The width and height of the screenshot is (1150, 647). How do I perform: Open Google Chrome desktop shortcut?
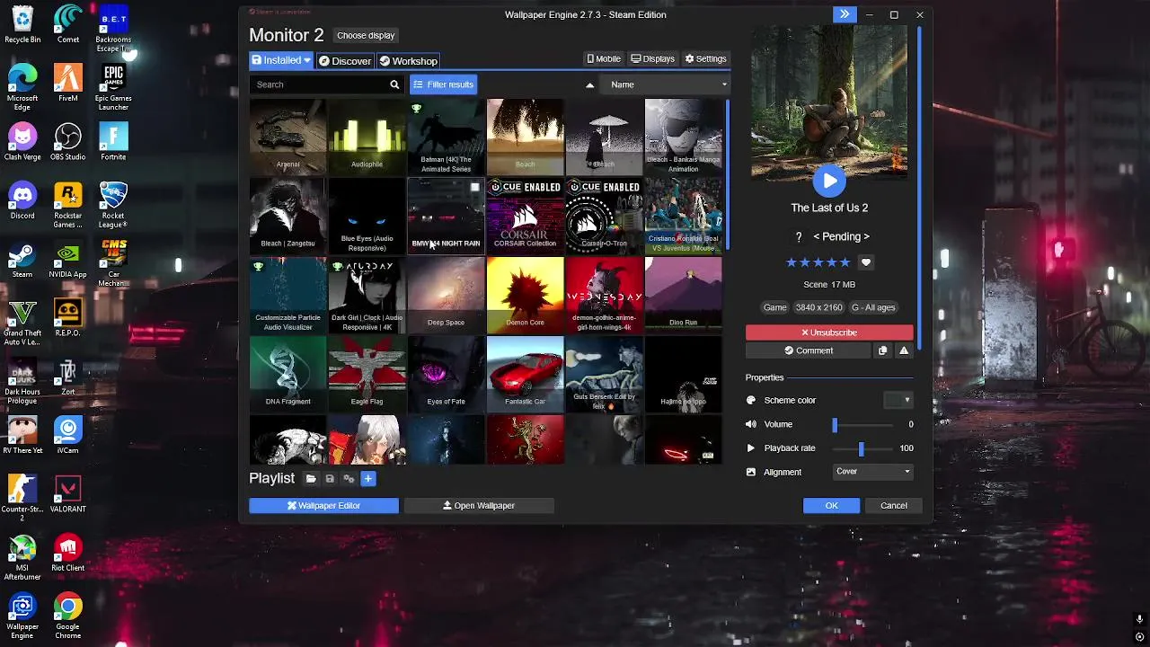click(x=67, y=616)
